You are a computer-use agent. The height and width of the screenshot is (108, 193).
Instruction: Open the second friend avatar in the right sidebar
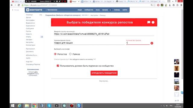pos(177,68)
